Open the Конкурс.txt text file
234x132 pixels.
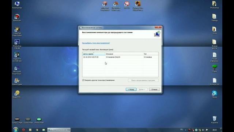(215, 82)
